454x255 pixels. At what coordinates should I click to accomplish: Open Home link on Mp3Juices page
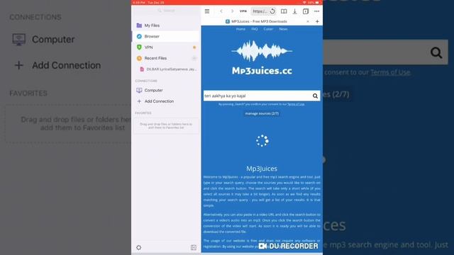coord(240,29)
